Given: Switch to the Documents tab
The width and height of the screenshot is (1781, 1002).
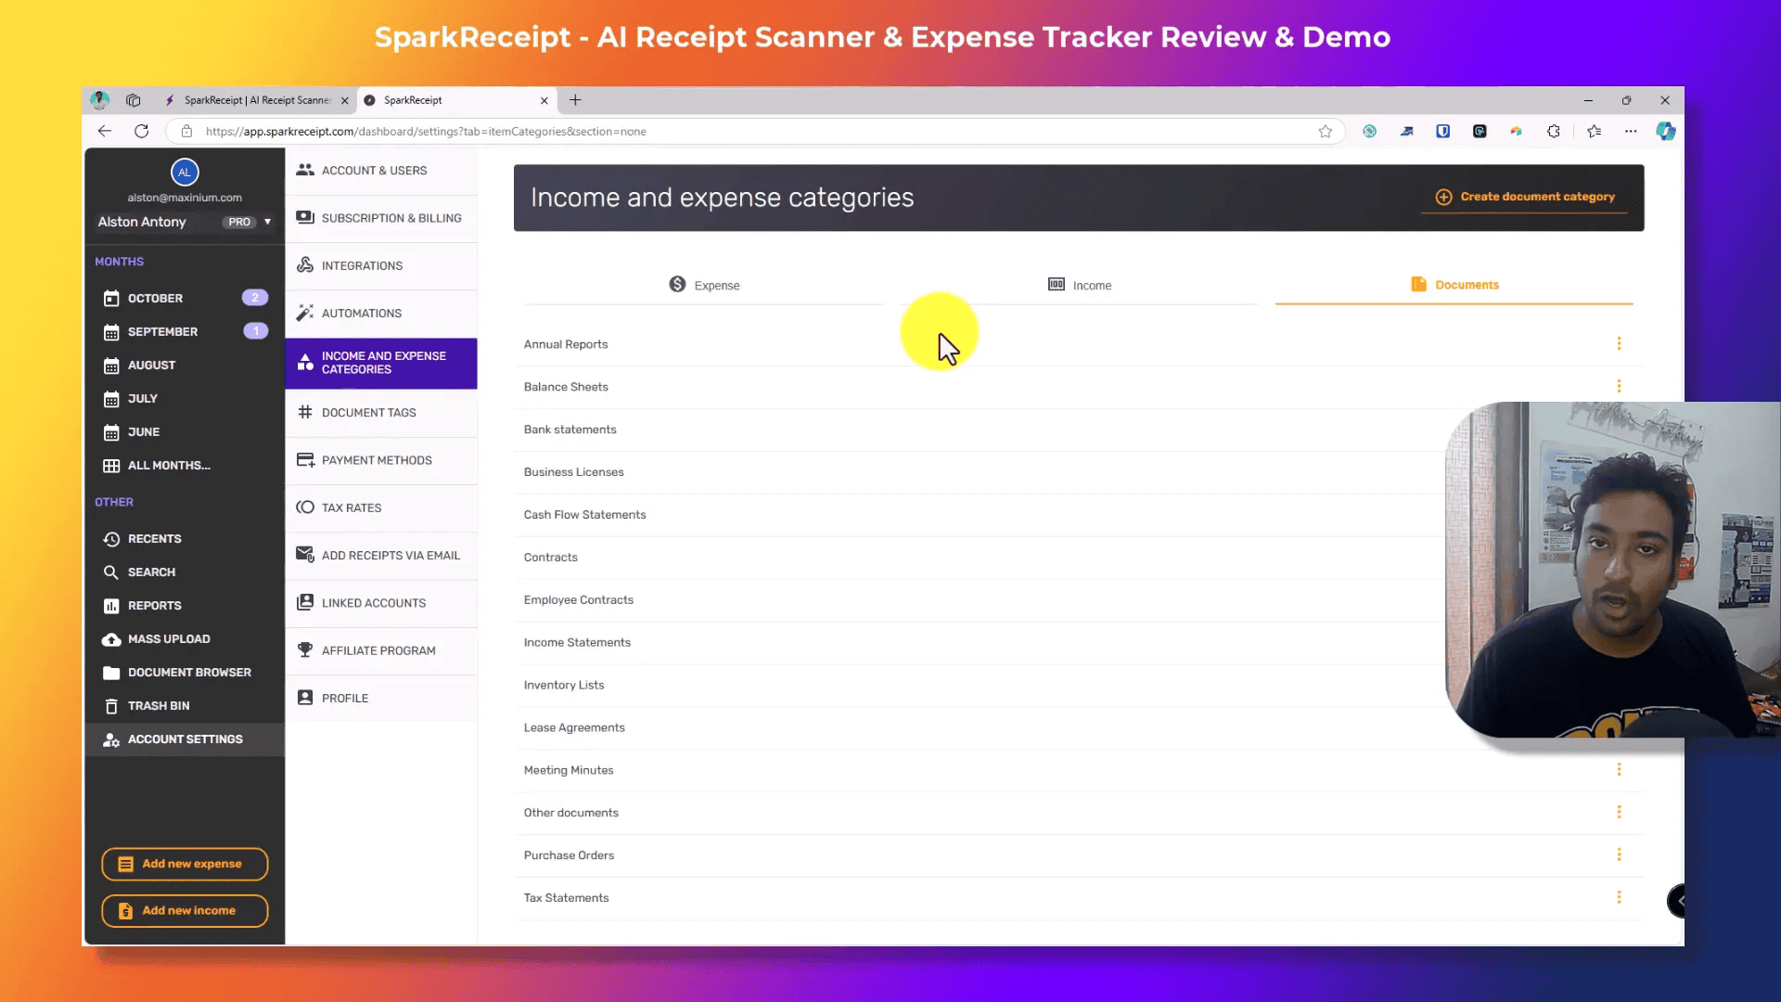Looking at the screenshot, I should pos(1454,285).
